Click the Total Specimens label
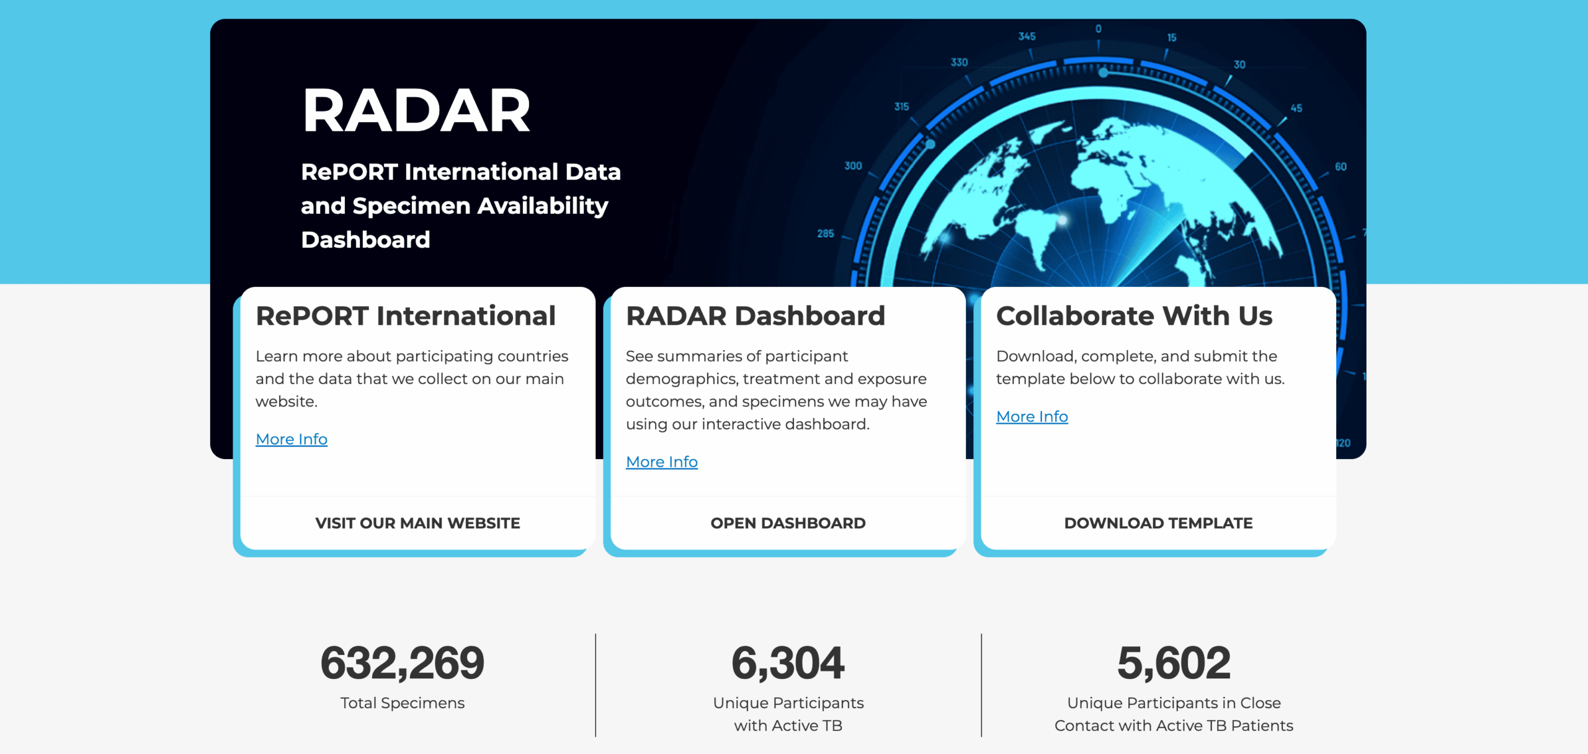The width and height of the screenshot is (1588, 754). 402,703
